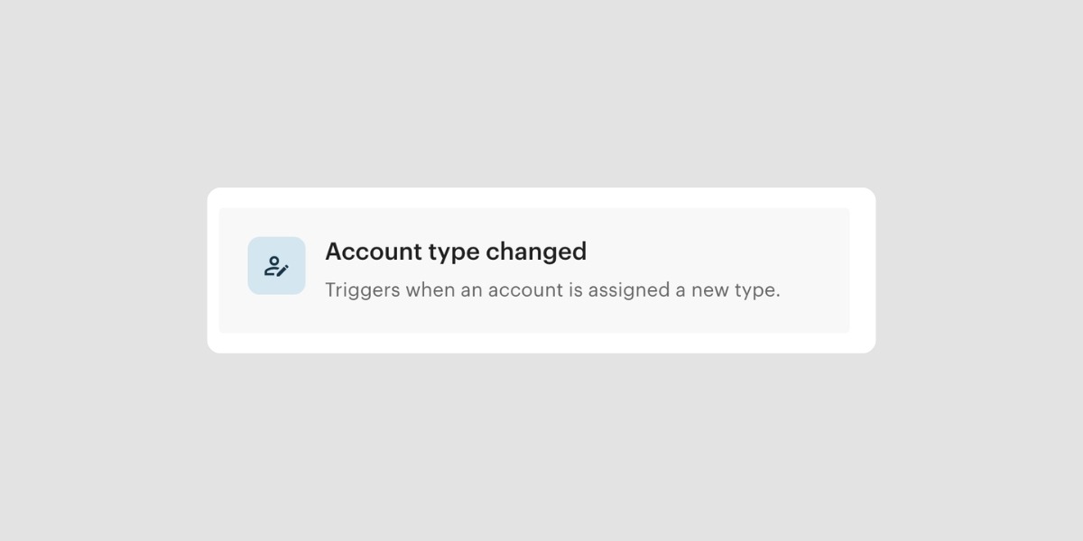The height and width of the screenshot is (541, 1083).
Task: Click the user-edit pencil icon
Action: point(276,266)
